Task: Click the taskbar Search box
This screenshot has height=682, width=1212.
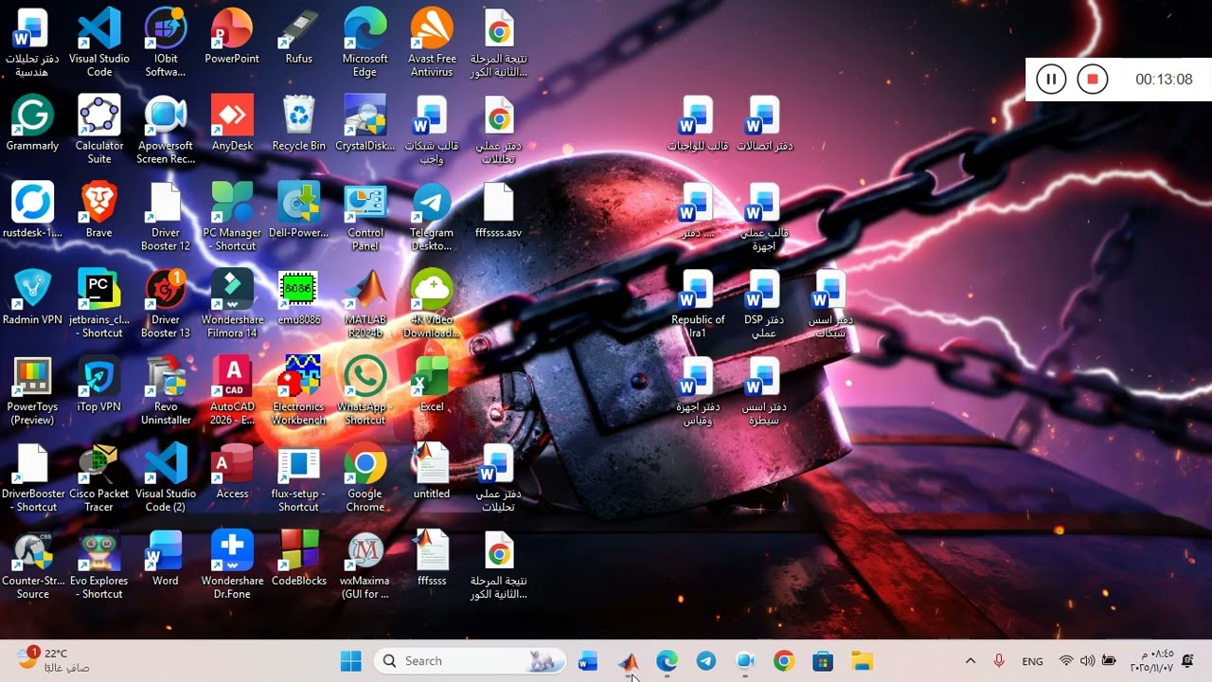Action: [470, 661]
